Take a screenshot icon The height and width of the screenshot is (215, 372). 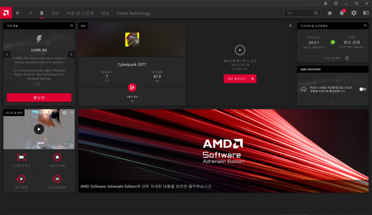pyautogui.click(x=21, y=157)
